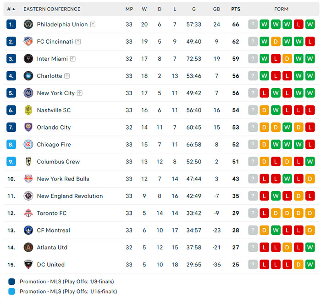Open the Orlando City team link
This screenshot has width=321, height=299.
tap(54, 127)
